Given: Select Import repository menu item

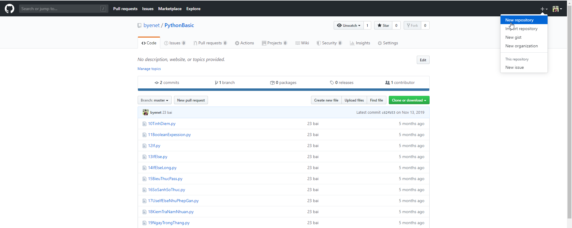Looking at the screenshot, I should (524, 29).
